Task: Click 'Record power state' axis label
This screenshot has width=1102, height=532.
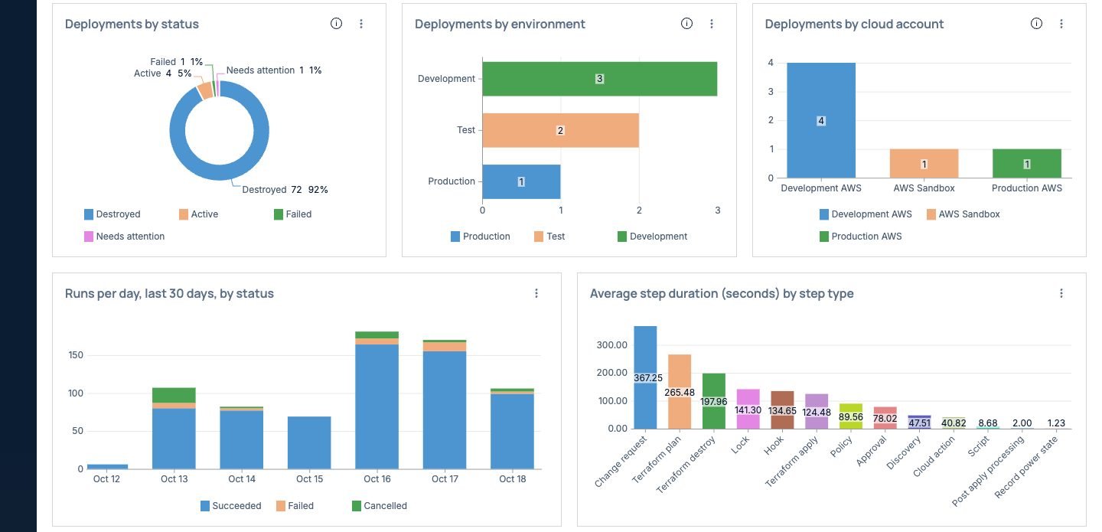Action: pos(1025,468)
